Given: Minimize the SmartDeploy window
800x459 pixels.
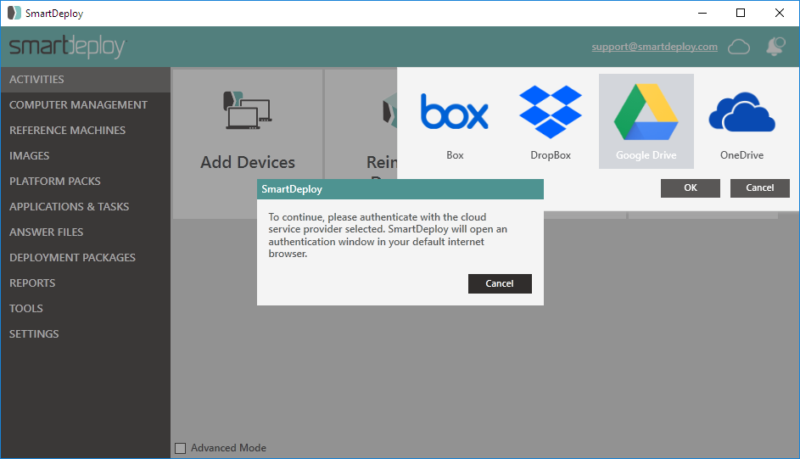Looking at the screenshot, I should click(x=702, y=14).
